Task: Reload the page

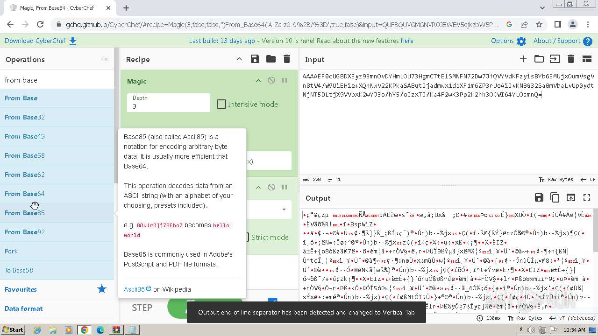Action: click(x=40, y=24)
